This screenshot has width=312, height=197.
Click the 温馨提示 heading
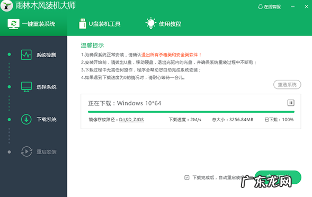tap(92, 46)
